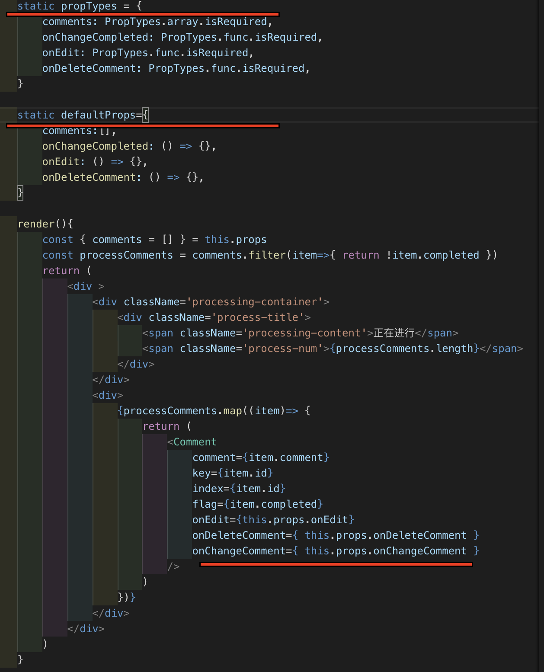Click the 'const processComments' filter line
Viewport: 544px width, 672px height.
pos(270,255)
